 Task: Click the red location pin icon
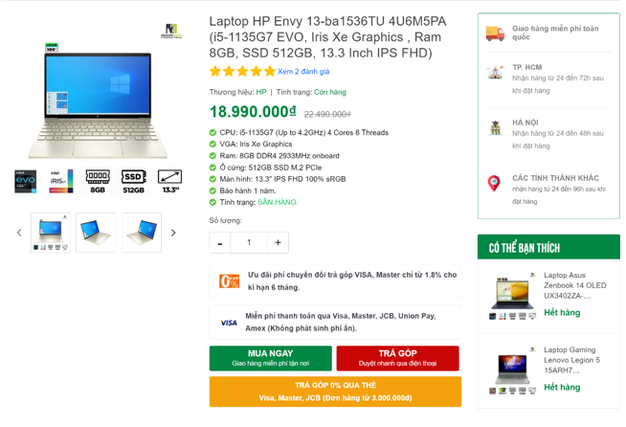click(x=494, y=183)
